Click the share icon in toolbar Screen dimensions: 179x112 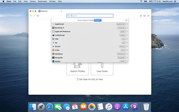[141, 16]
